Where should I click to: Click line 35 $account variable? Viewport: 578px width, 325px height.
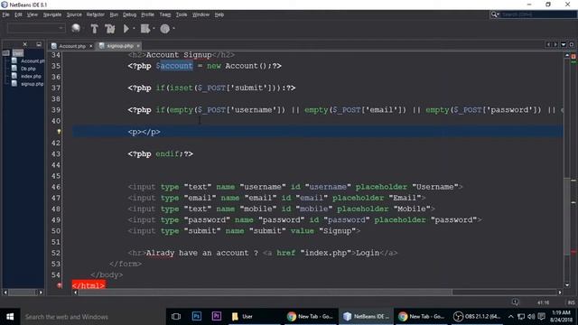[x=174, y=66]
